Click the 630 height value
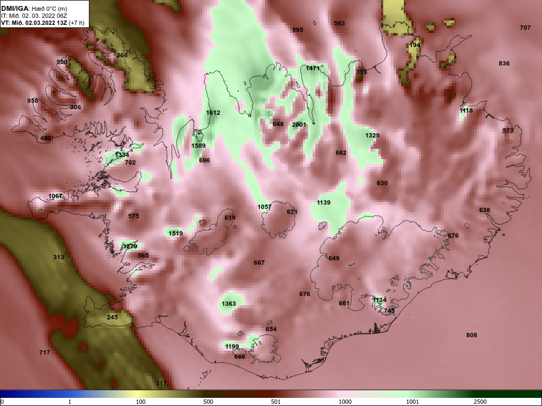 coord(382,184)
